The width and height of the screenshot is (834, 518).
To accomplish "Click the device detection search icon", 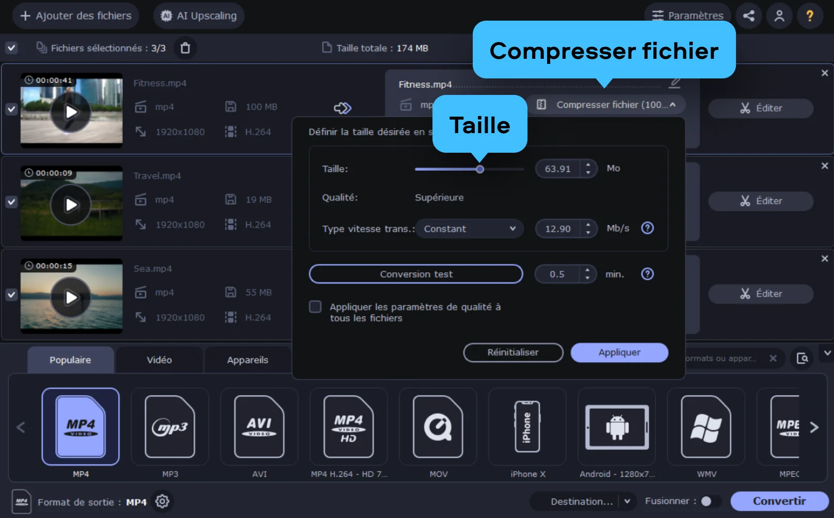I will (x=803, y=358).
